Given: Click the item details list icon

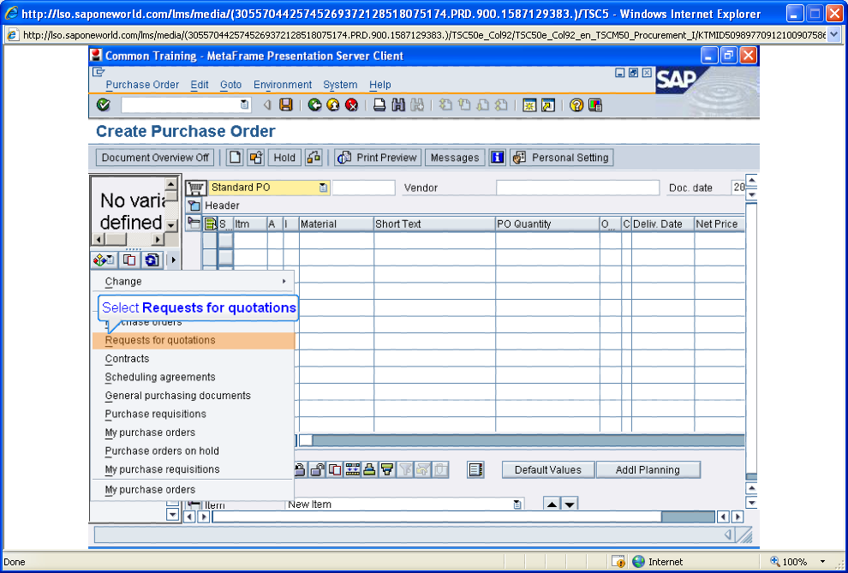Looking at the screenshot, I should 475,469.
